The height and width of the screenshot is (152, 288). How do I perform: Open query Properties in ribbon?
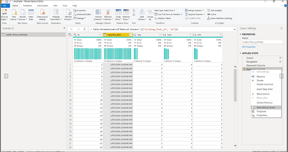80,10
